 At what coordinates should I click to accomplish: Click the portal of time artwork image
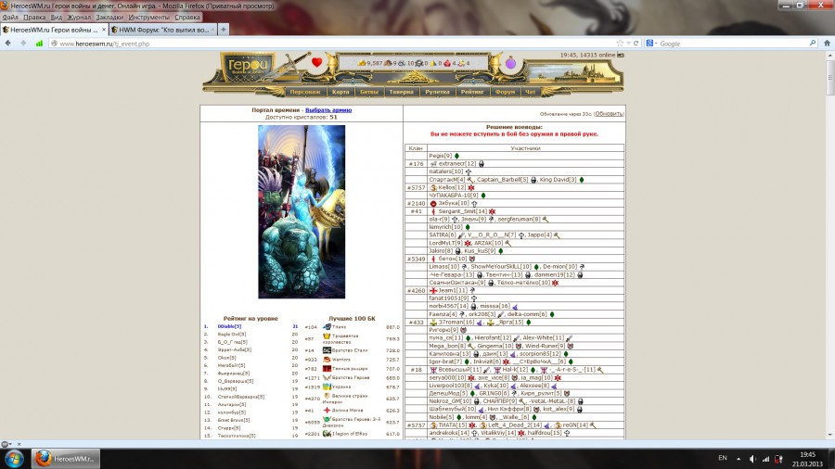pyautogui.click(x=302, y=211)
